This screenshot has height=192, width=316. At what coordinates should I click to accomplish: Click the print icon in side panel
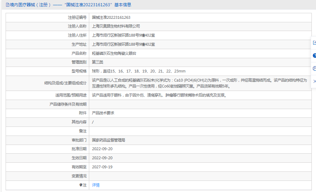pos(314,68)
